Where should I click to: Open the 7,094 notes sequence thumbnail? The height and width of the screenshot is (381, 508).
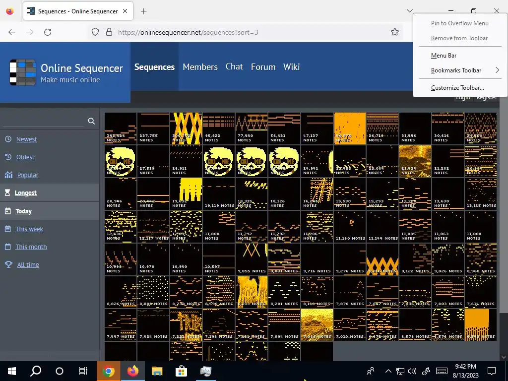click(x=284, y=324)
